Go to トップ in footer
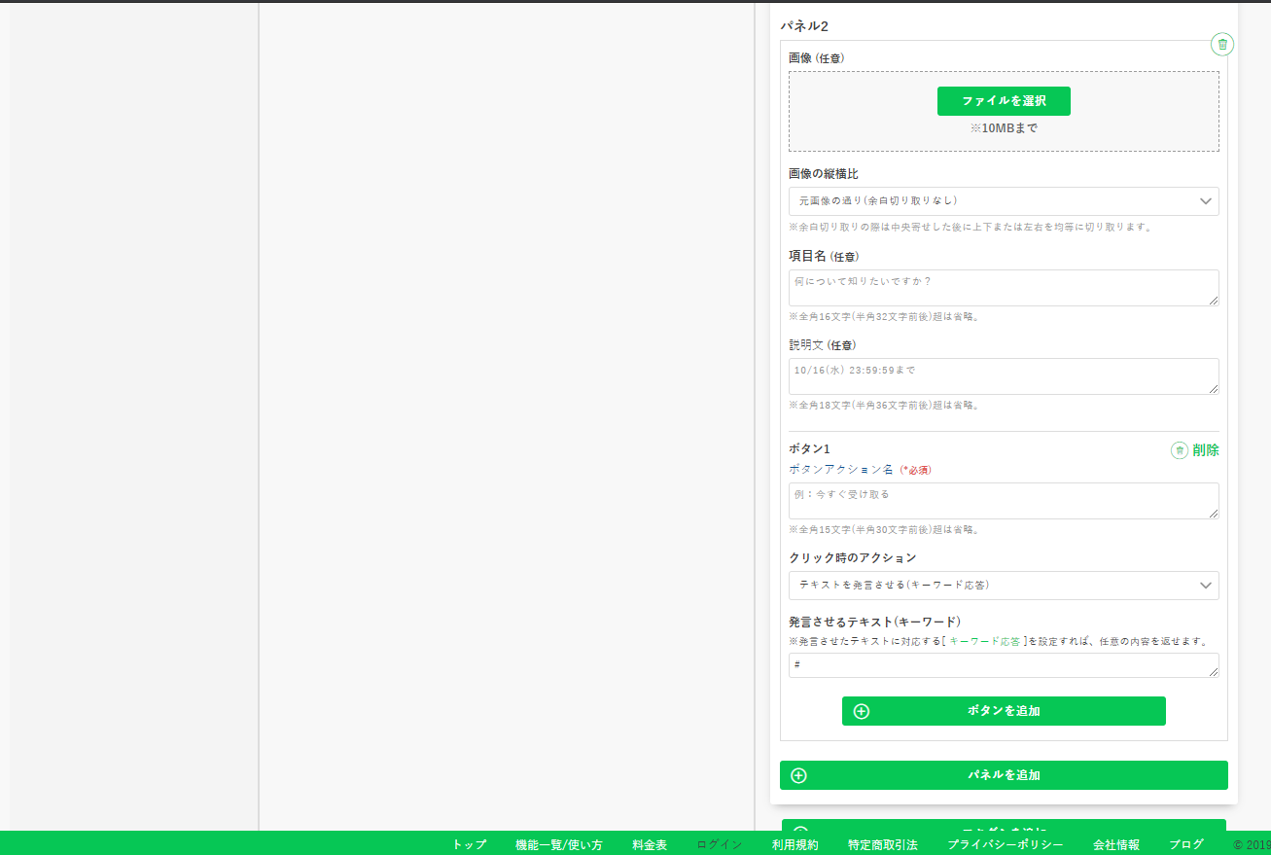This screenshot has height=855, width=1271. coord(469,845)
